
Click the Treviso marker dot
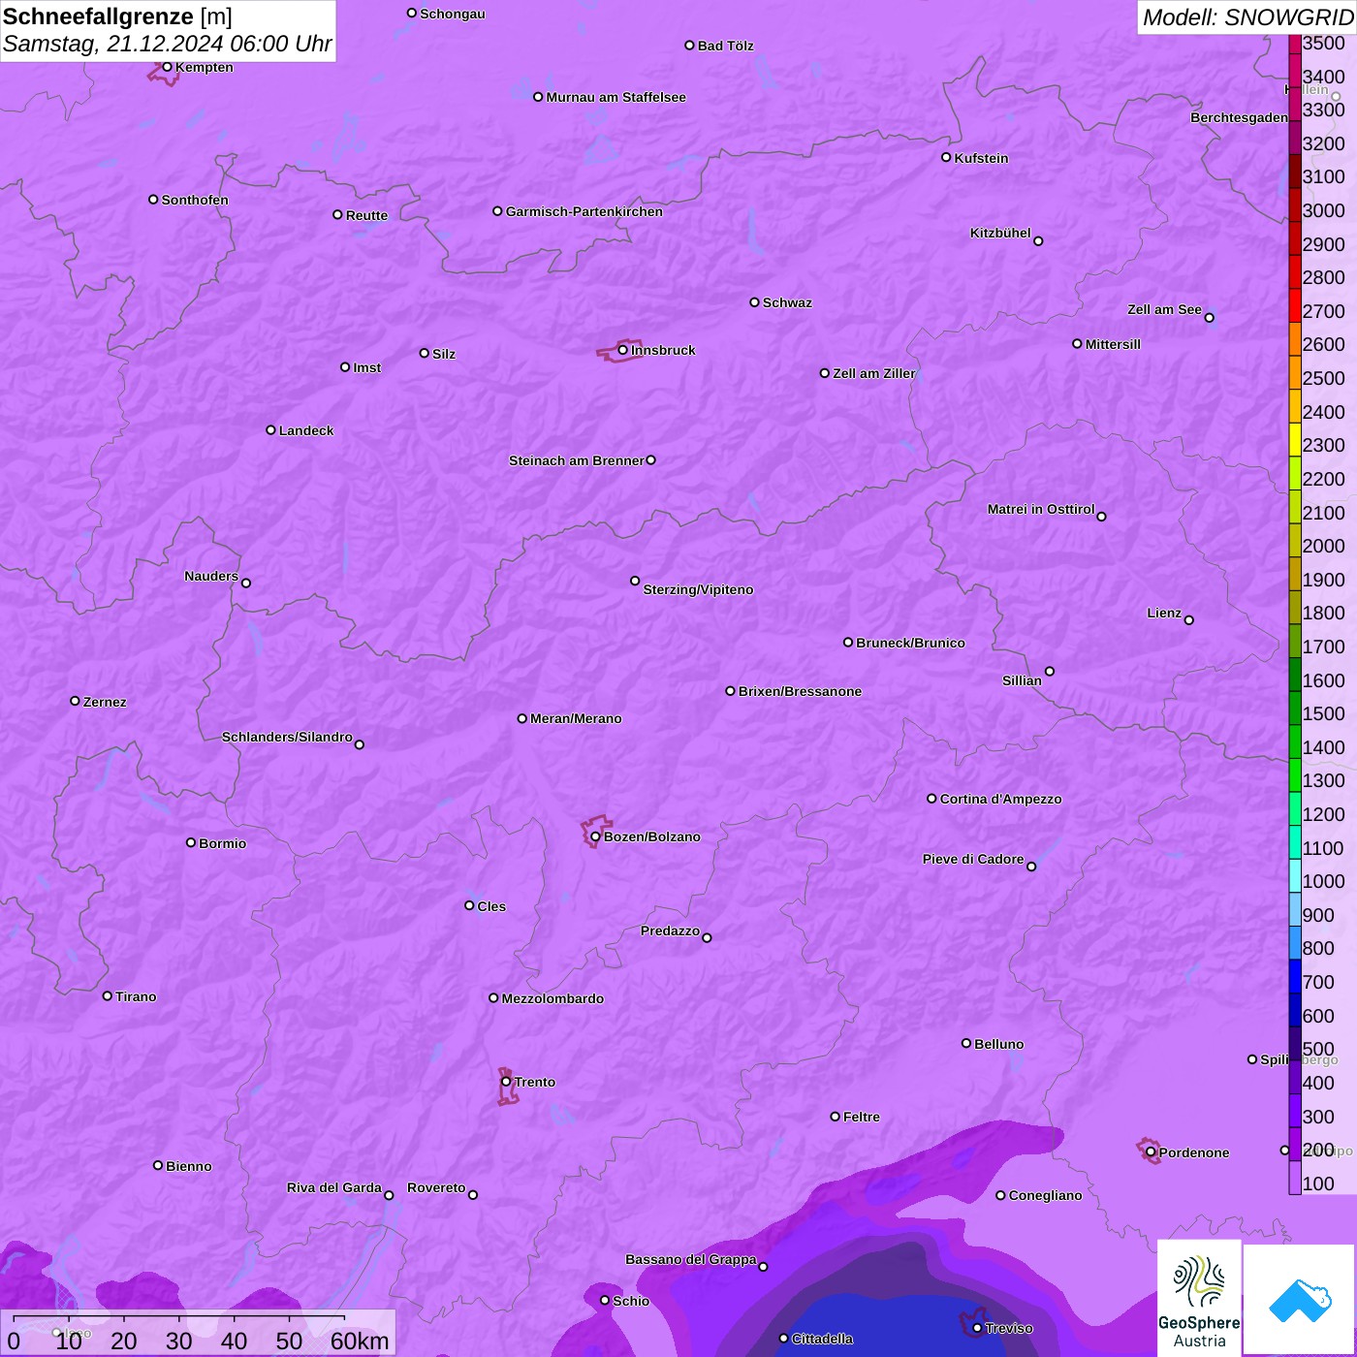point(977,1328)
